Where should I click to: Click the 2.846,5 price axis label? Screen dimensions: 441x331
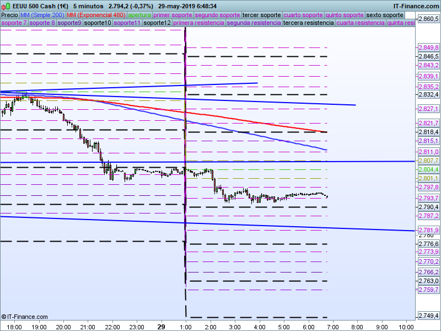pos(428,56)
